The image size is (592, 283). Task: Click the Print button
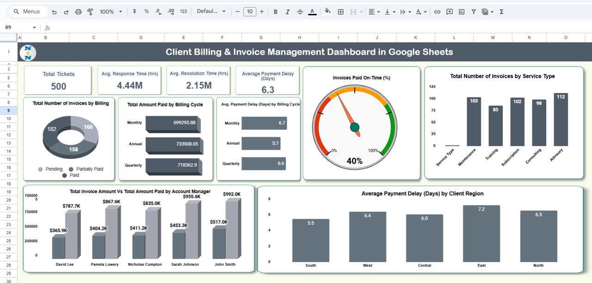pos(78,12)
